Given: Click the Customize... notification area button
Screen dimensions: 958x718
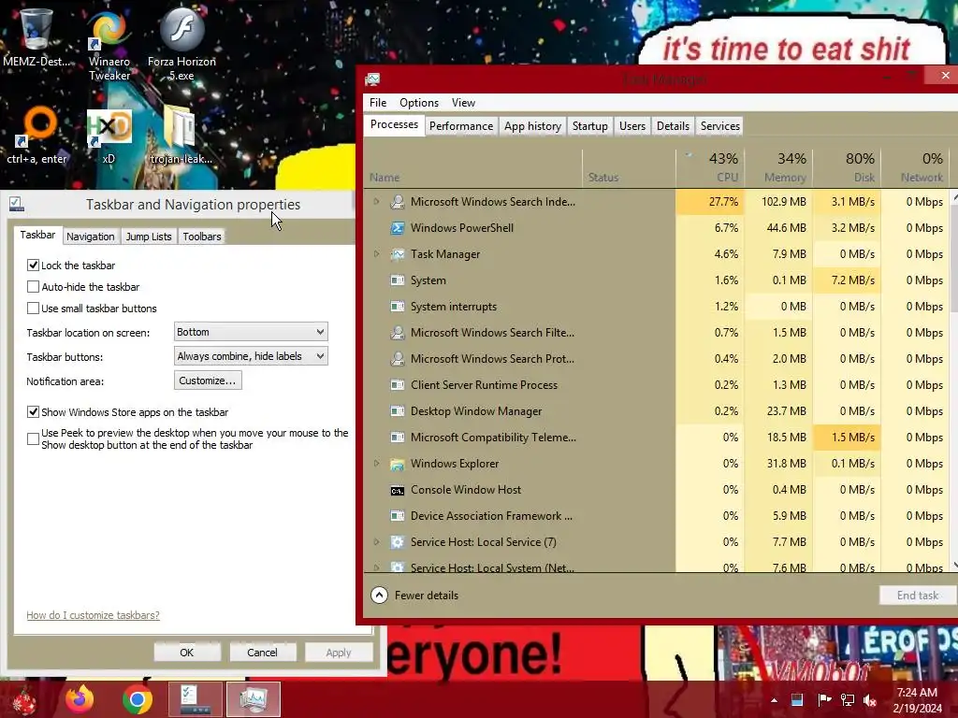Looking at the screenshot, I should tap(208, 381).
